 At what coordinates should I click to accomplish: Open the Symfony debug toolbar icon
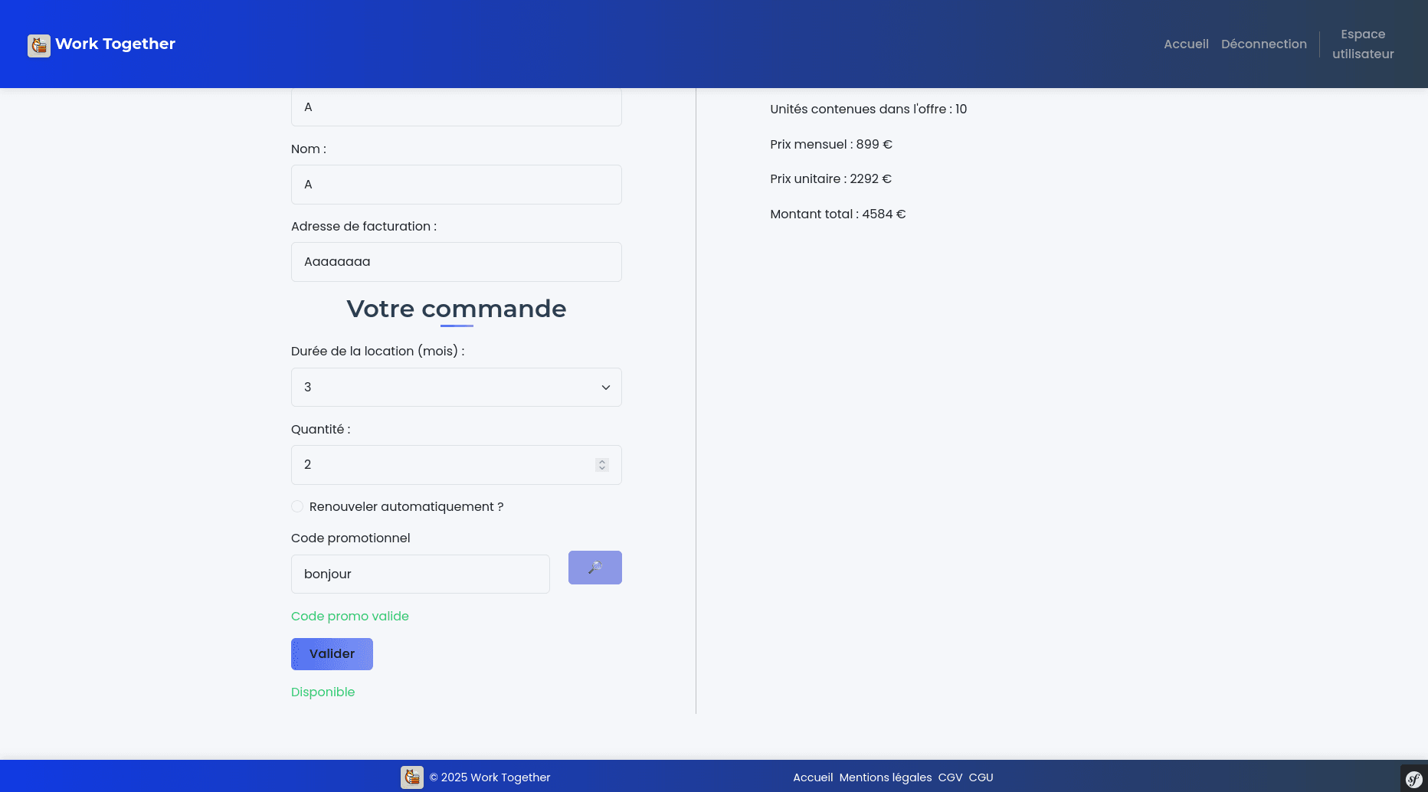click(1413, 779)
